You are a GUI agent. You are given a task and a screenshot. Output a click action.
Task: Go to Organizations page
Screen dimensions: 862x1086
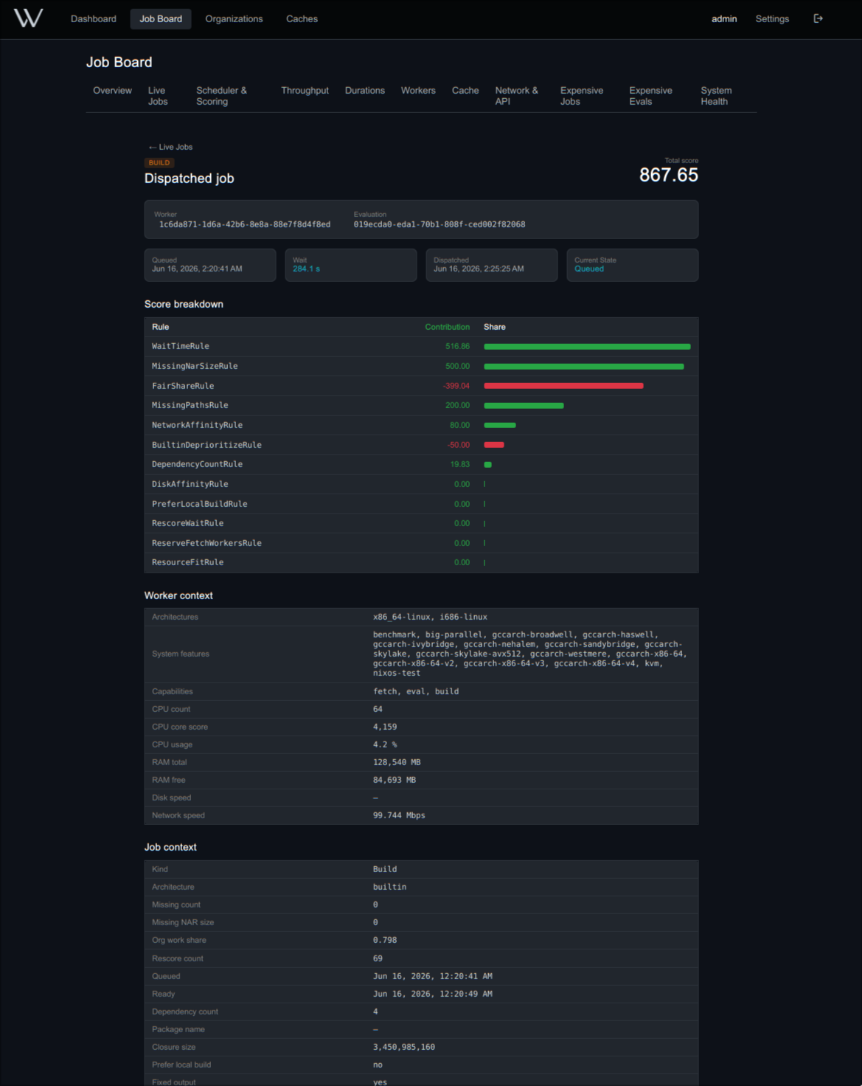click(x=234, y=19)
